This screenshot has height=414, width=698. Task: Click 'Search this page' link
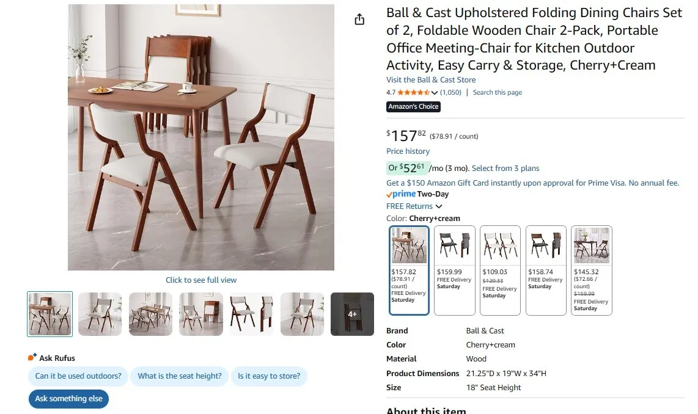point(498,93)
